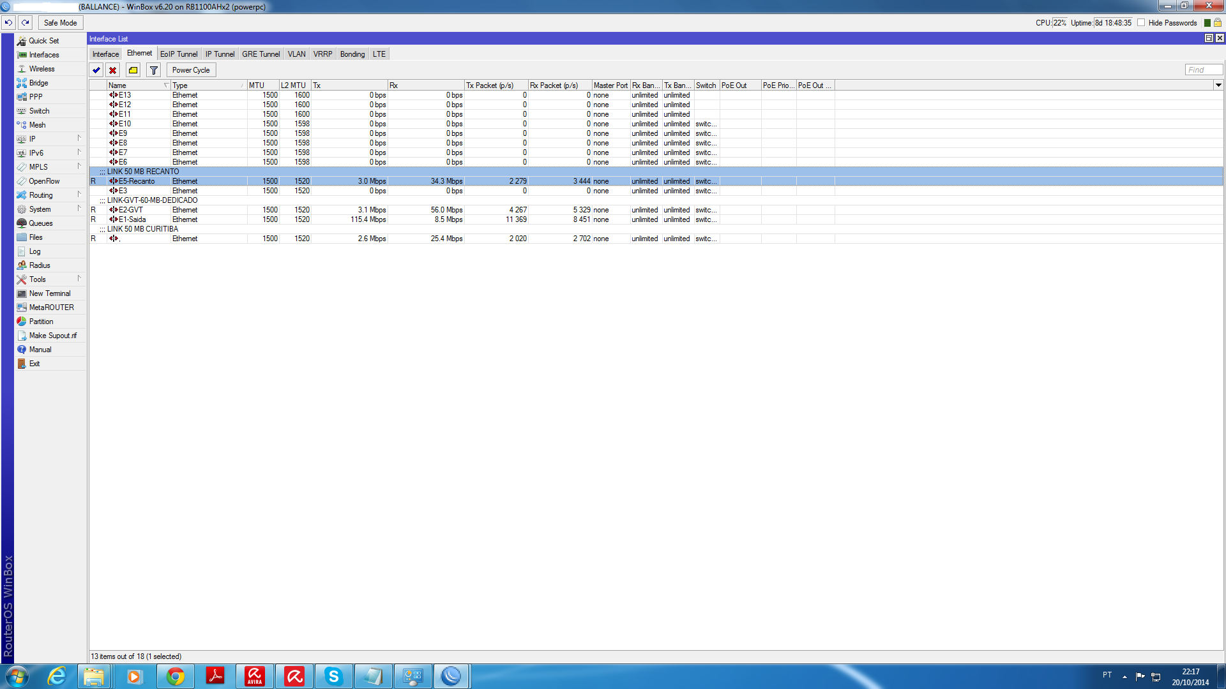The height and width of the screenshot is (689, 1226).
Task: Sort by the Master Port column header
Action: tap(611, 85)
